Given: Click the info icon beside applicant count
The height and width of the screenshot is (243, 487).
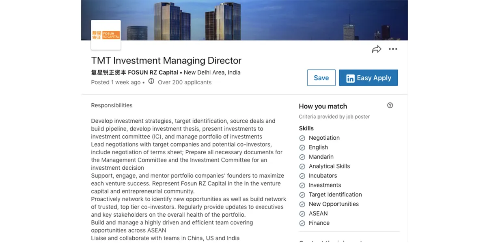Looking at the screenshot, I should coord(151,81).
